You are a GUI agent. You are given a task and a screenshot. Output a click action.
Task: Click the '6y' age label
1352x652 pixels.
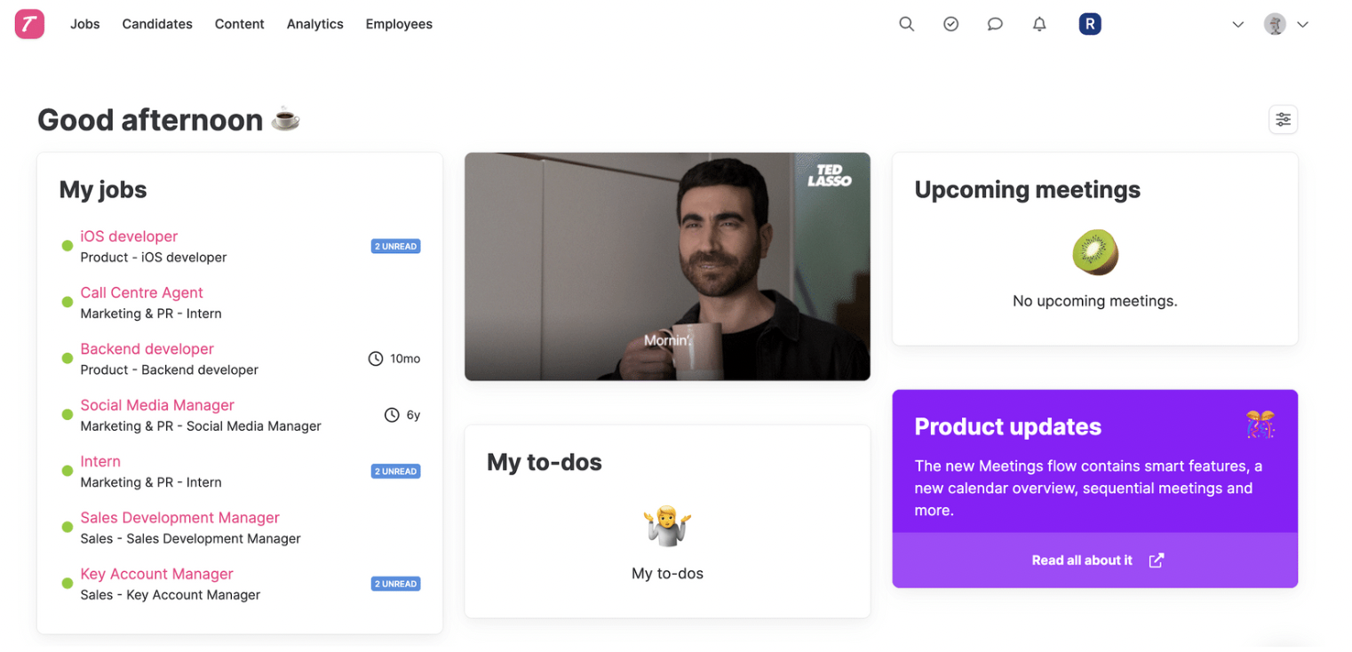(413, 415)
